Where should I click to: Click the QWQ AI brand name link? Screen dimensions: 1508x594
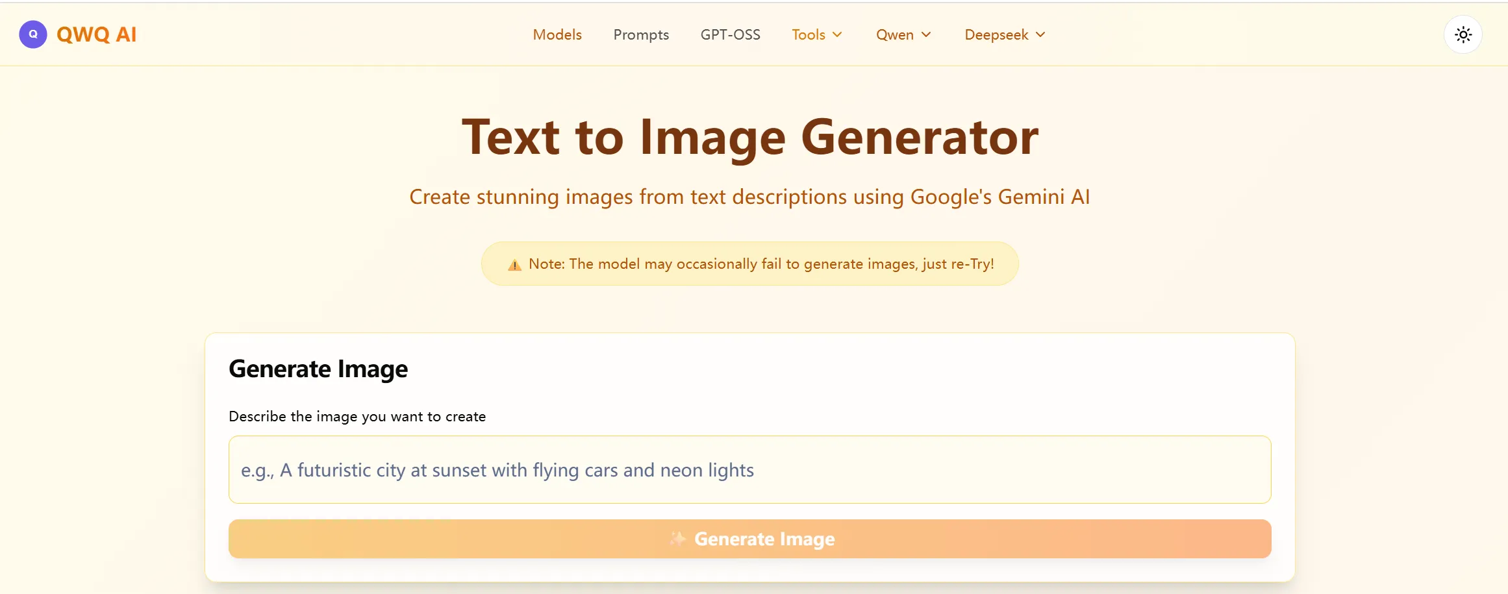coord(97,34)
